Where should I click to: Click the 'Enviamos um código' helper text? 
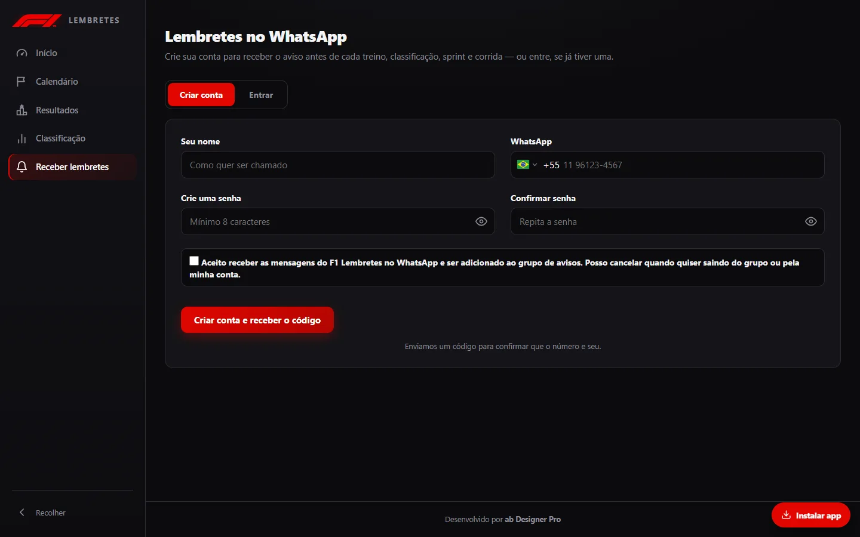point(503,346)
